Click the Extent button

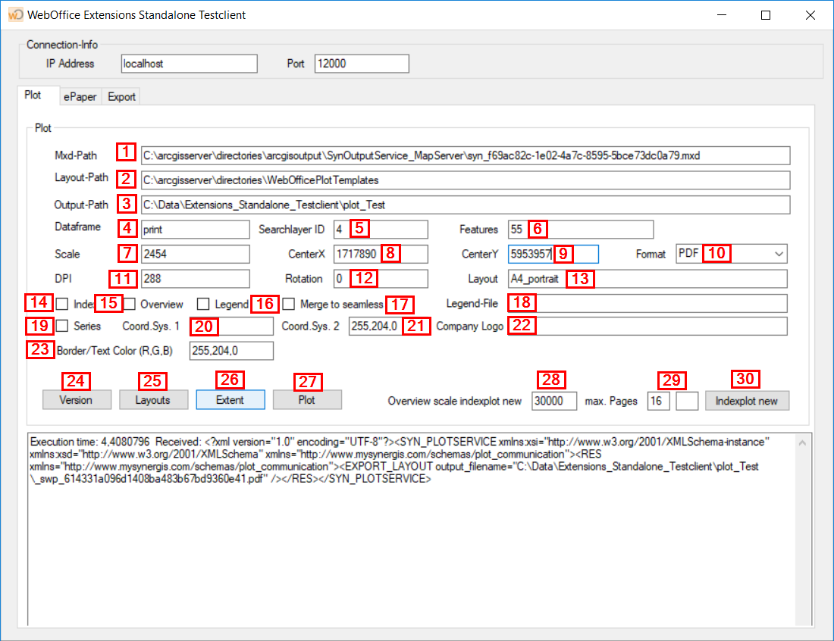click(230, 400)
